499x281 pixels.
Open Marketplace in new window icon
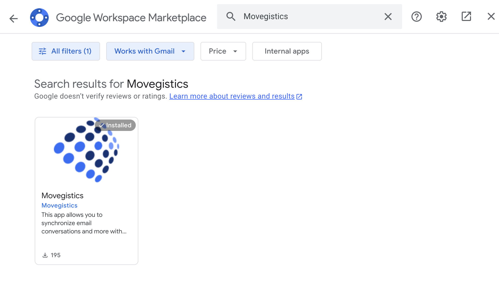click(466, 17)
